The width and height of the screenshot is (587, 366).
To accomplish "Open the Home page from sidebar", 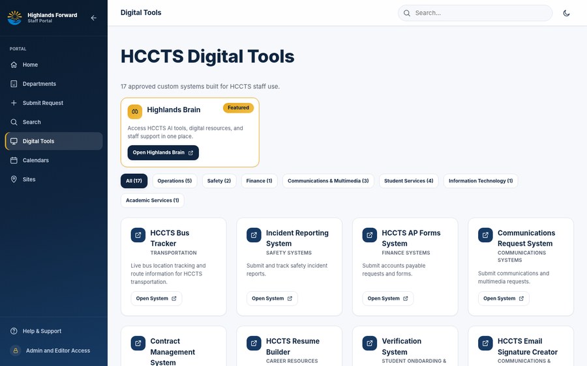I will pyautogui.click(x=54, y=64).
